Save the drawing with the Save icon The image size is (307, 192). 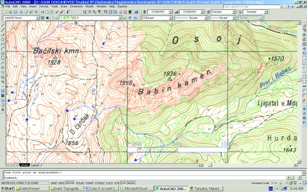tap(15, 12)
